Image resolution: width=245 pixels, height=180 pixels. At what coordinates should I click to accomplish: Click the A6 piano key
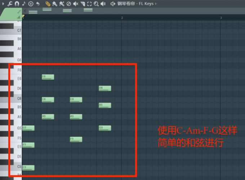(17, 49)
